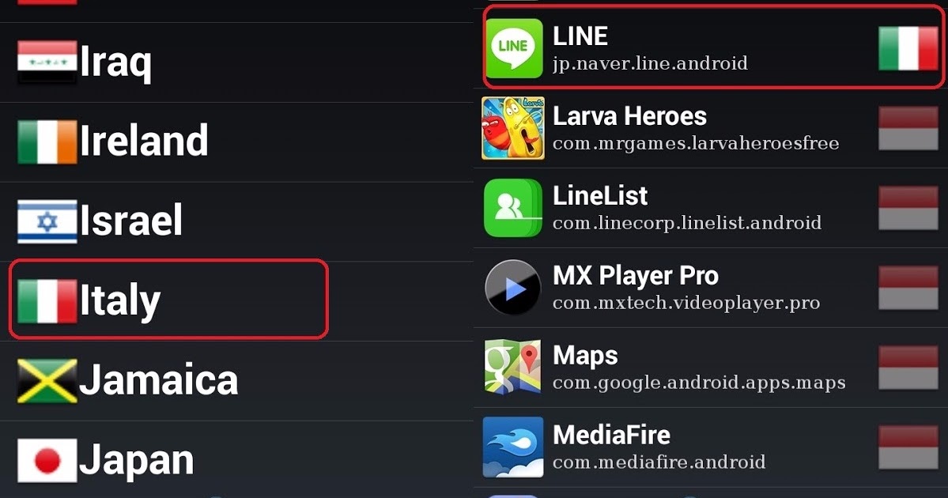Click the MX Player Pro play icon
The width and height of the screenshot is (948, 498).
pos(512,288)
